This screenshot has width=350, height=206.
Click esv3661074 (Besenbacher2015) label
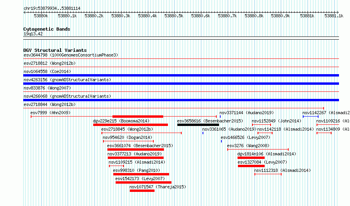tap(140, 146)
